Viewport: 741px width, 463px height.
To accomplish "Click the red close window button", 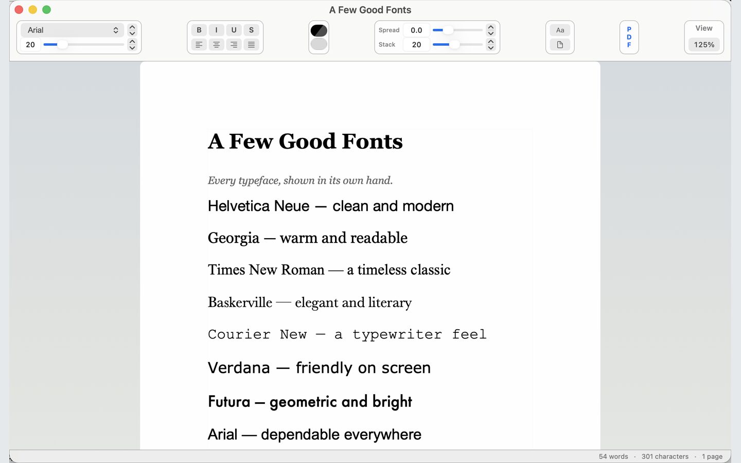I will (x=19, y=10).
